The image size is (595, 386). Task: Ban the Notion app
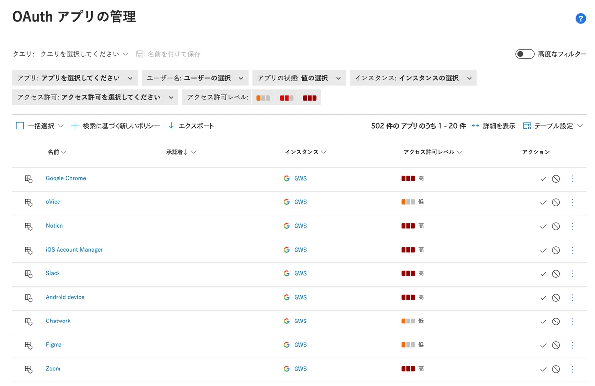click(x=556, y=226)
